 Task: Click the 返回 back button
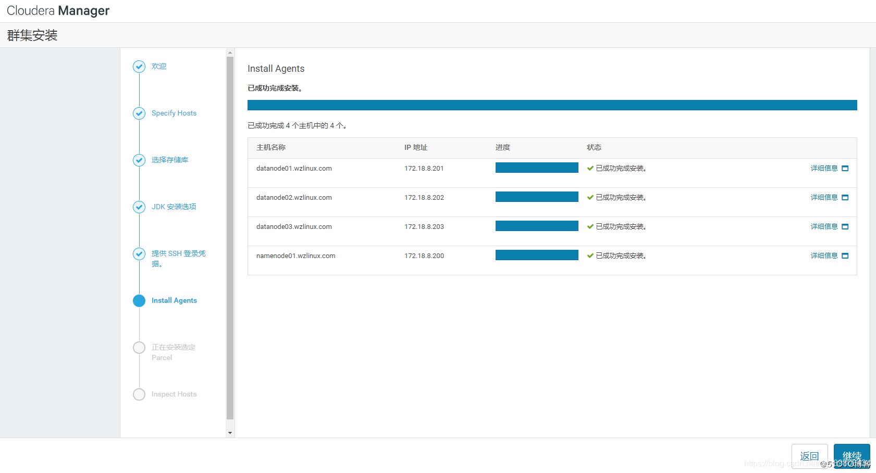click(x=810, y=456)
